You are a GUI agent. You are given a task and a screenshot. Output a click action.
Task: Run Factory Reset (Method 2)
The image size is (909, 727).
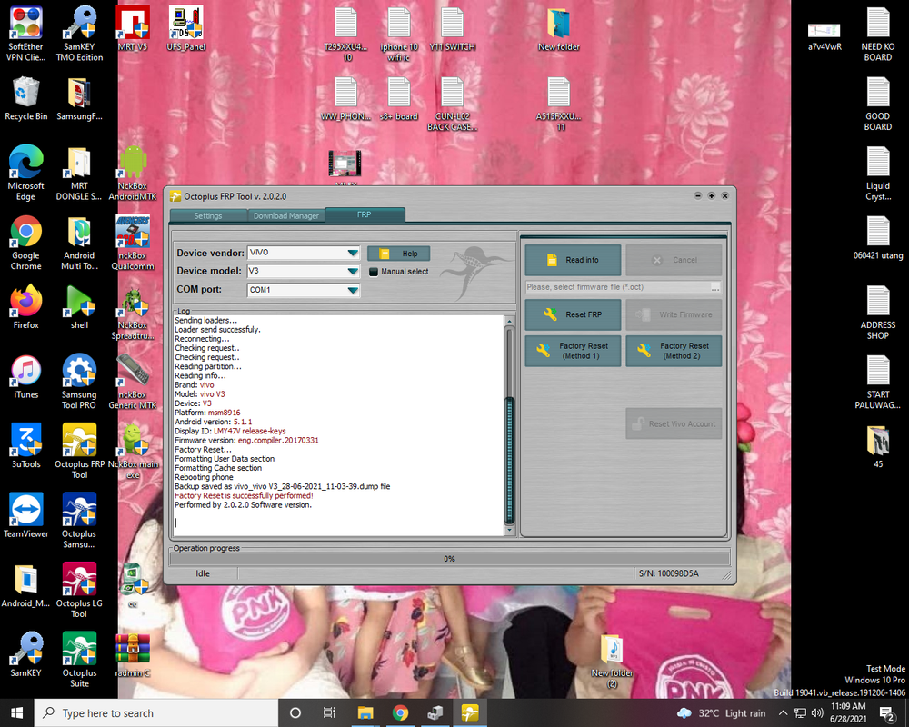click(674, 351)
